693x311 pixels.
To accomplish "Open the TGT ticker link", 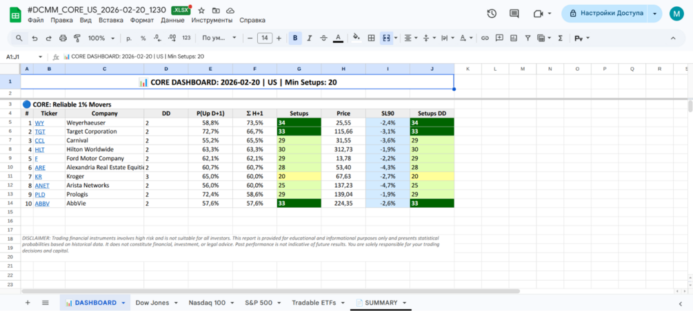I will click(40, 131).
